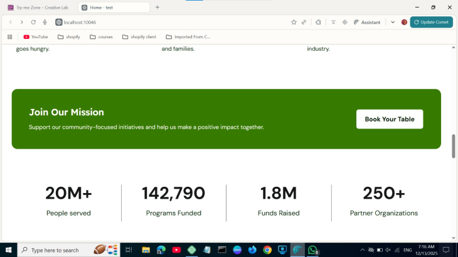Image resolution: width=458 pixels, height=257 pixels.
Task: Open the Comet Assistant panel
Action: point(367,22)
